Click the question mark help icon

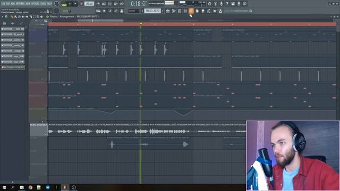pos(227,4)
